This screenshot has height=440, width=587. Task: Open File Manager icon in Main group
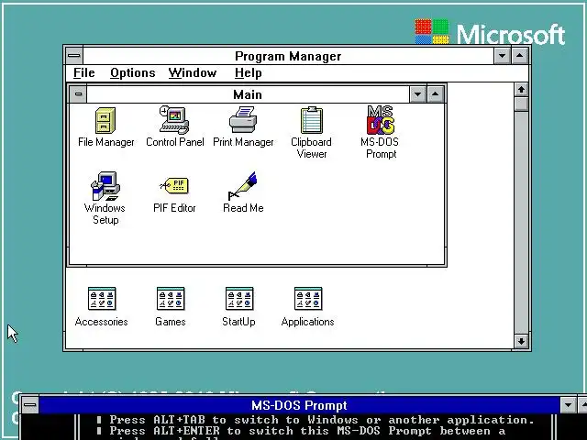(105, 120)
